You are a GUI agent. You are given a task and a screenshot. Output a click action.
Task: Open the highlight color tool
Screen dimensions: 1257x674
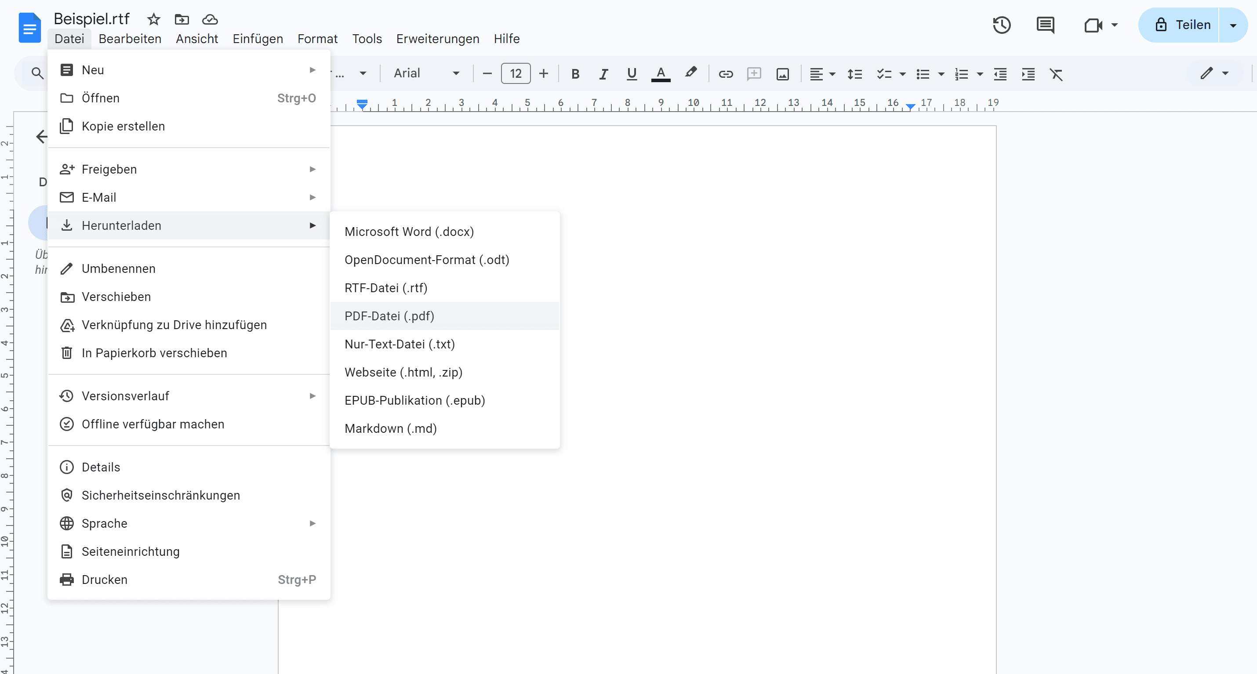pyautogui.click(x=690, y=74)
